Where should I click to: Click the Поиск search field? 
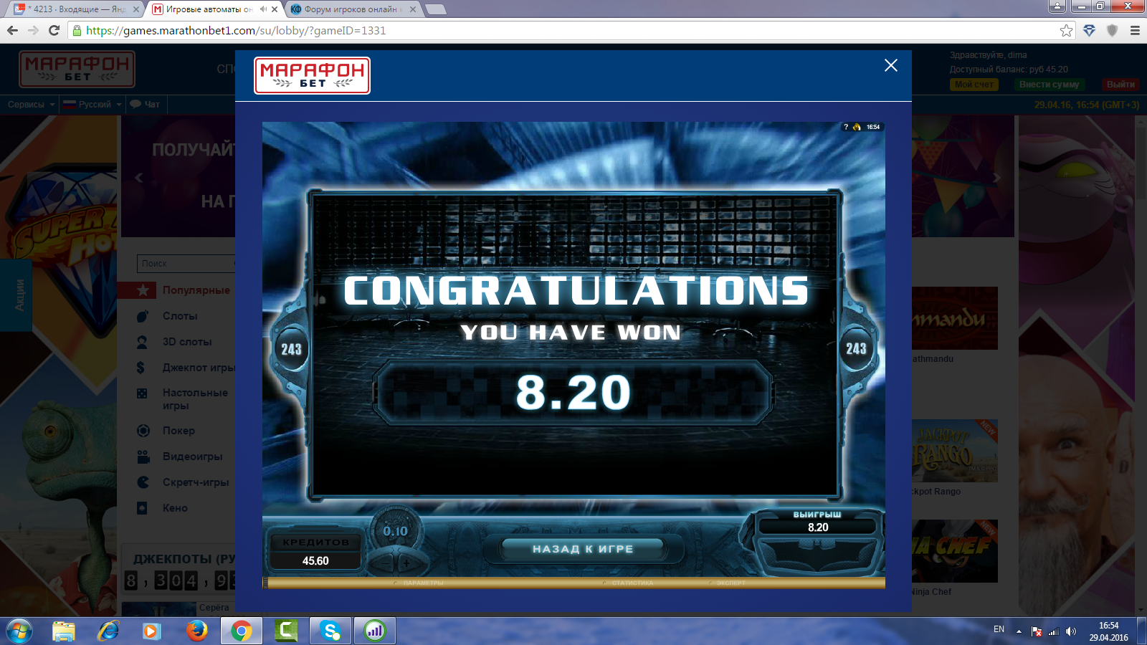186,264
